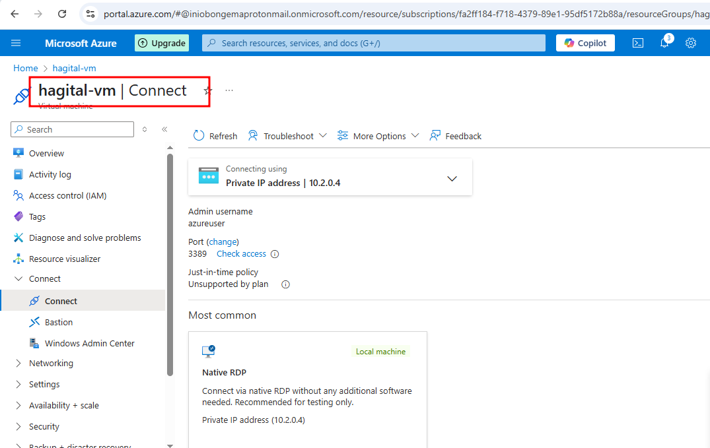Viewport: 710px width, 448px height.
Task: Navigate to Home breadcrumb
Action: [25, 69]
